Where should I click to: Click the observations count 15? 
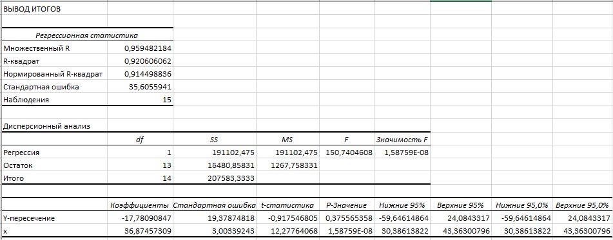(167, 100)
